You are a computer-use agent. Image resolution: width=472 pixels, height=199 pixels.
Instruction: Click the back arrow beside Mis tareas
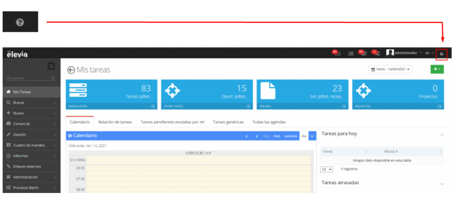(x=71, y=70)
